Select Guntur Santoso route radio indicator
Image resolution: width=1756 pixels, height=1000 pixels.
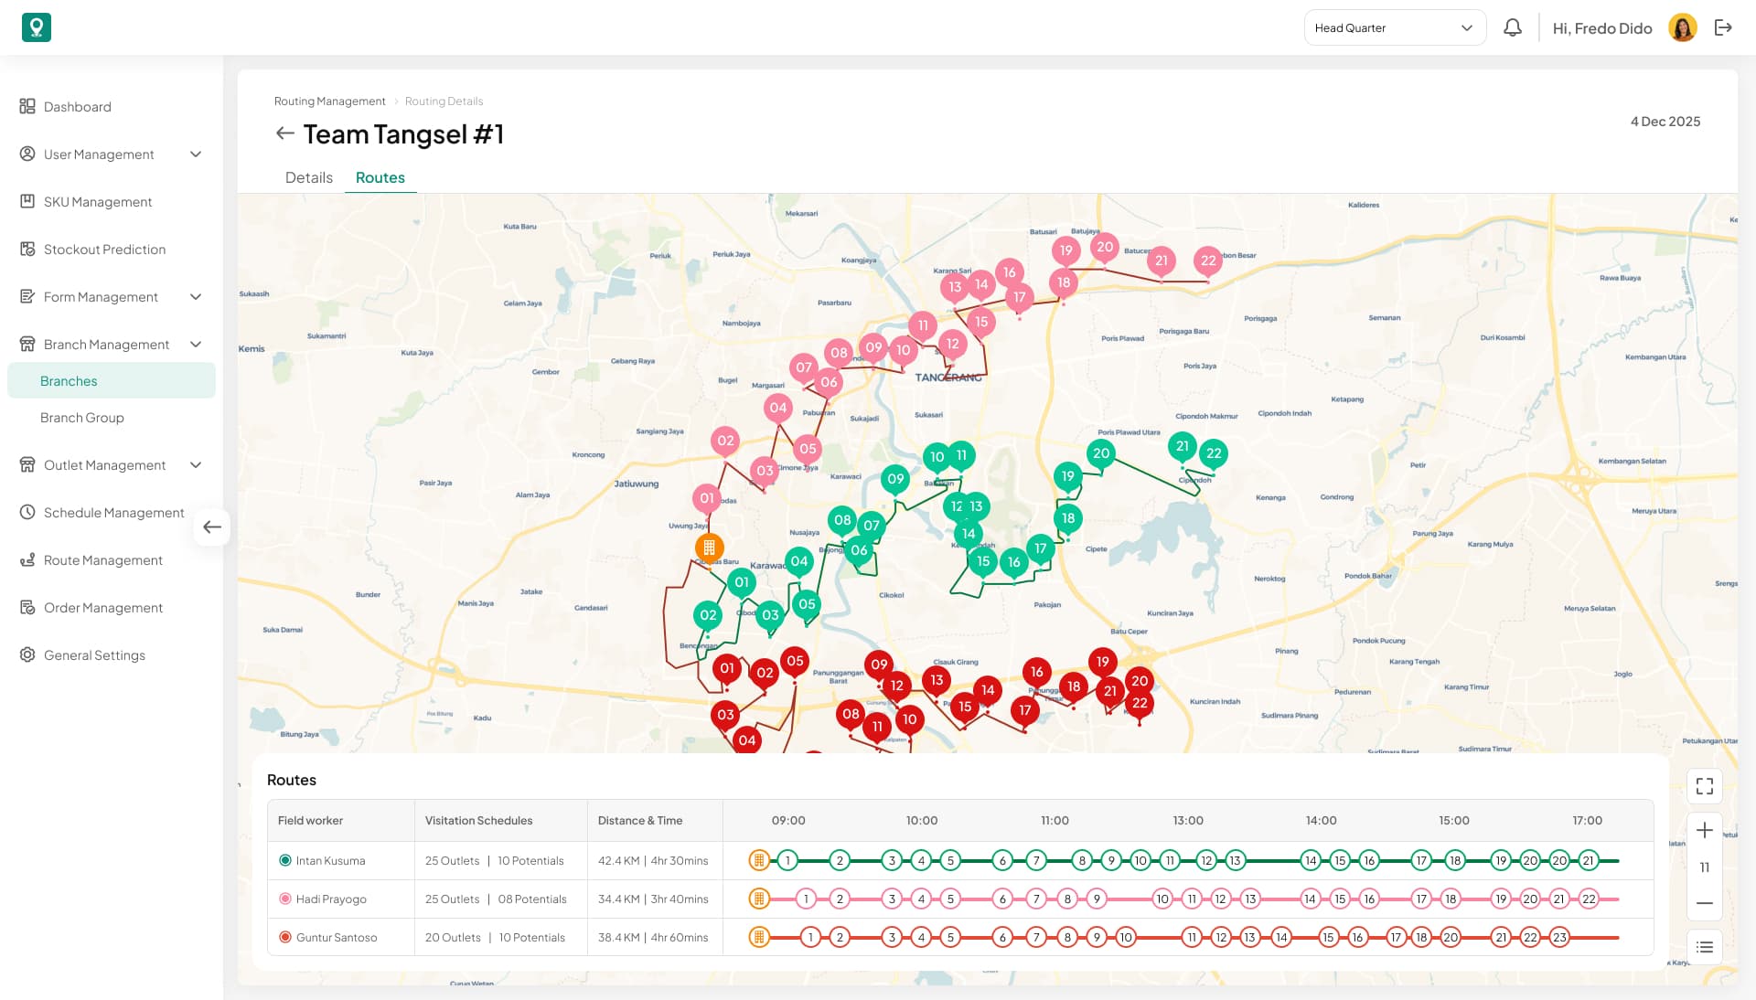click(x=285, y=937)
